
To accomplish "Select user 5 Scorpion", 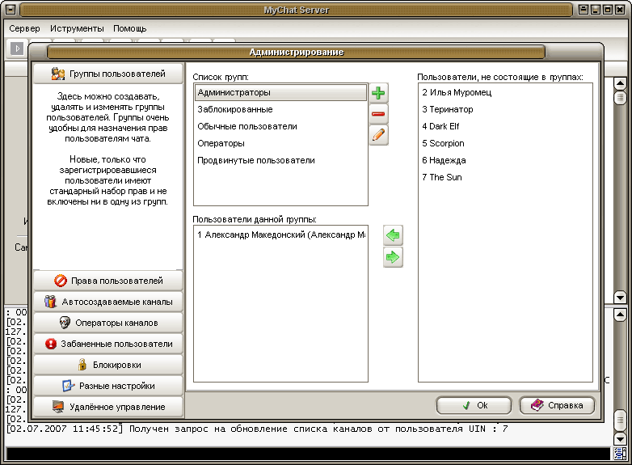I will click(505, 143).
